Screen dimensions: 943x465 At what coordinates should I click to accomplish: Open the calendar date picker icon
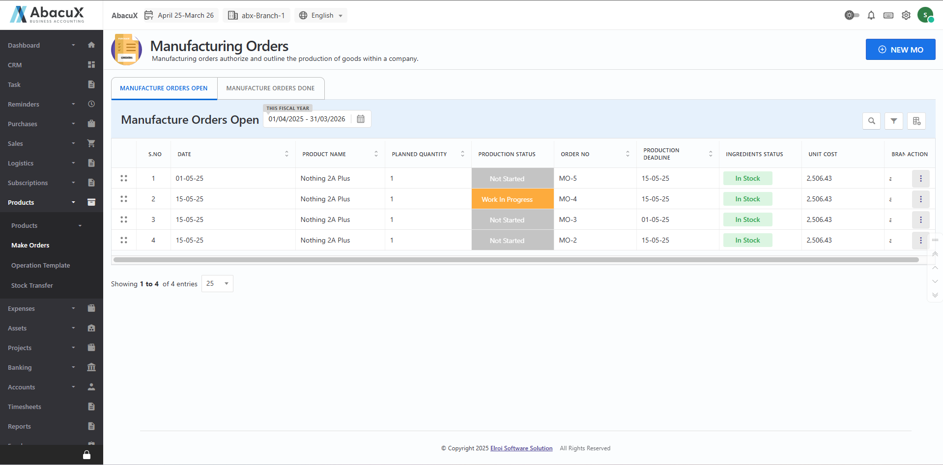(361, 119)
